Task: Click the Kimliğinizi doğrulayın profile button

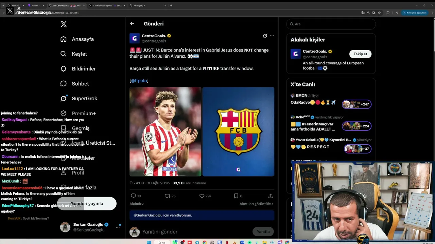Action: (x=415, y=13)
